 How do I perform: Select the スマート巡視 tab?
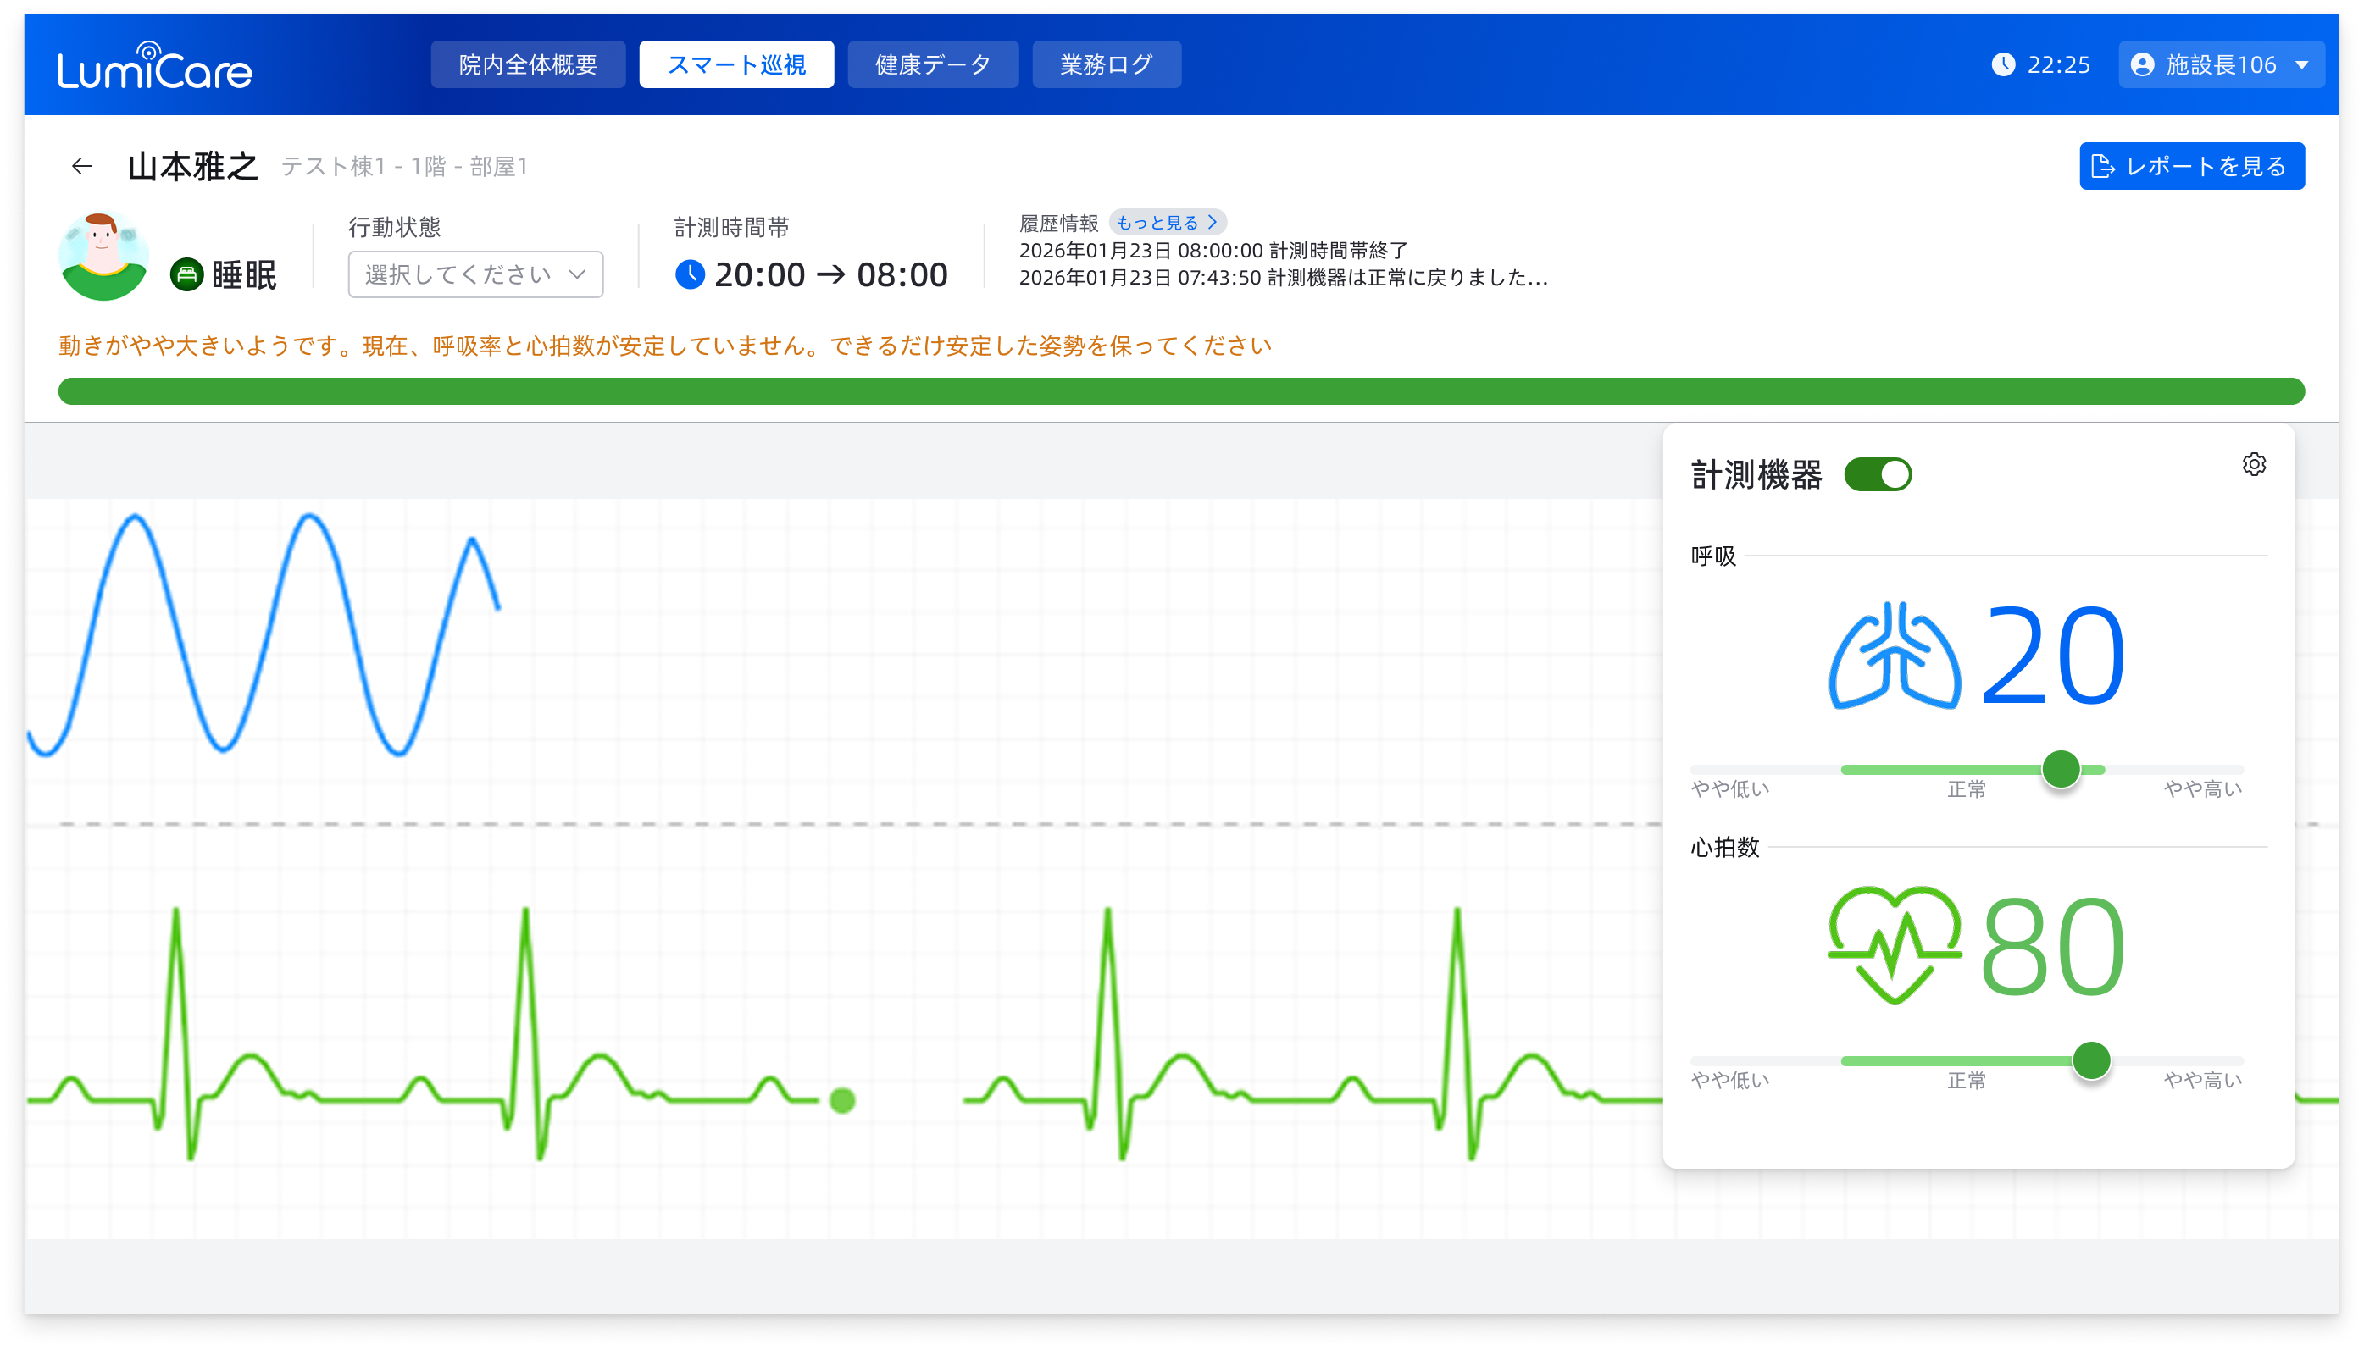736,64
